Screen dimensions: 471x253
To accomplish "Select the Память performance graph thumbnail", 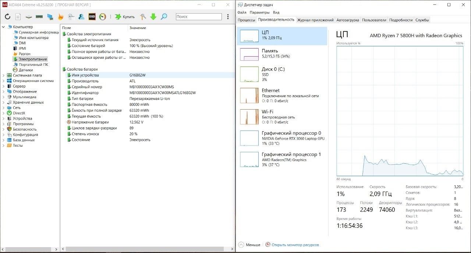I will 249,54.
